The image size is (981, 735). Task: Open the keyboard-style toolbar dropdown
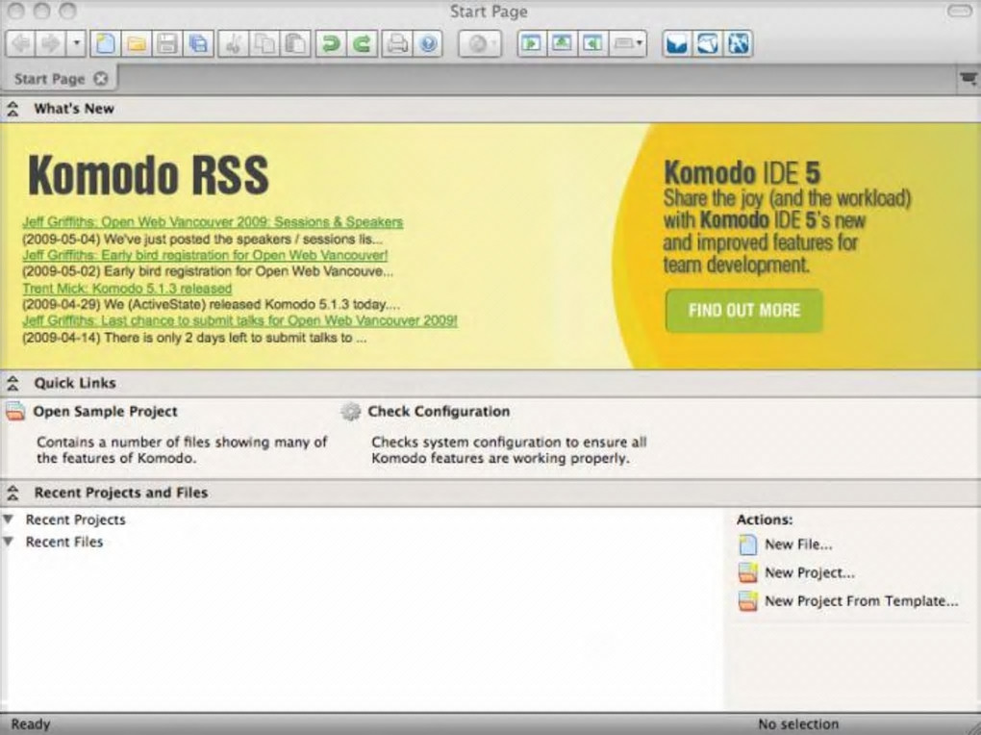627,44
